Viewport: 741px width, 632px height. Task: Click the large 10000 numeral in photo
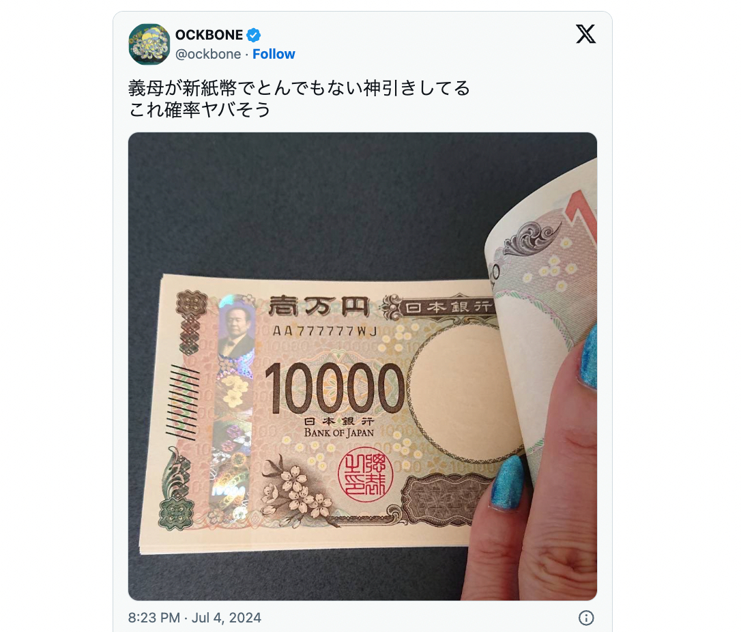point(334,388)
